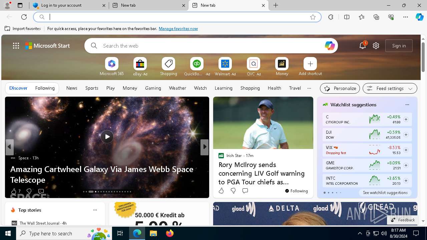Play the Cartwheel Galaxy video

point(107,137)
